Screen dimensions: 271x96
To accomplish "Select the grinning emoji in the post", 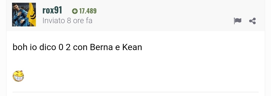I will pyautogui.click(x=18, y=76).
